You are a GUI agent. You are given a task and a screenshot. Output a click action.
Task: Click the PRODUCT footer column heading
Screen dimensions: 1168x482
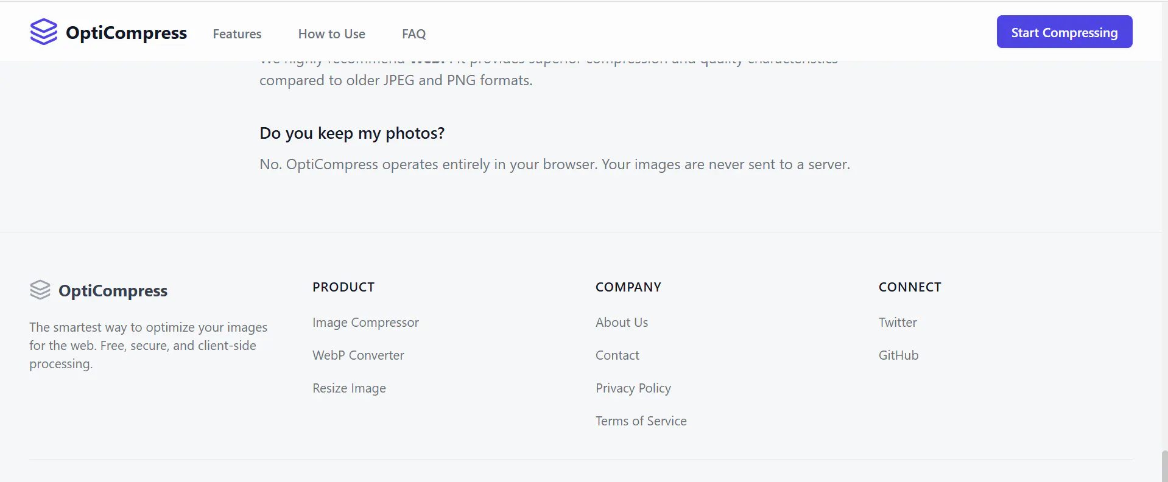(x=343, y=287)
